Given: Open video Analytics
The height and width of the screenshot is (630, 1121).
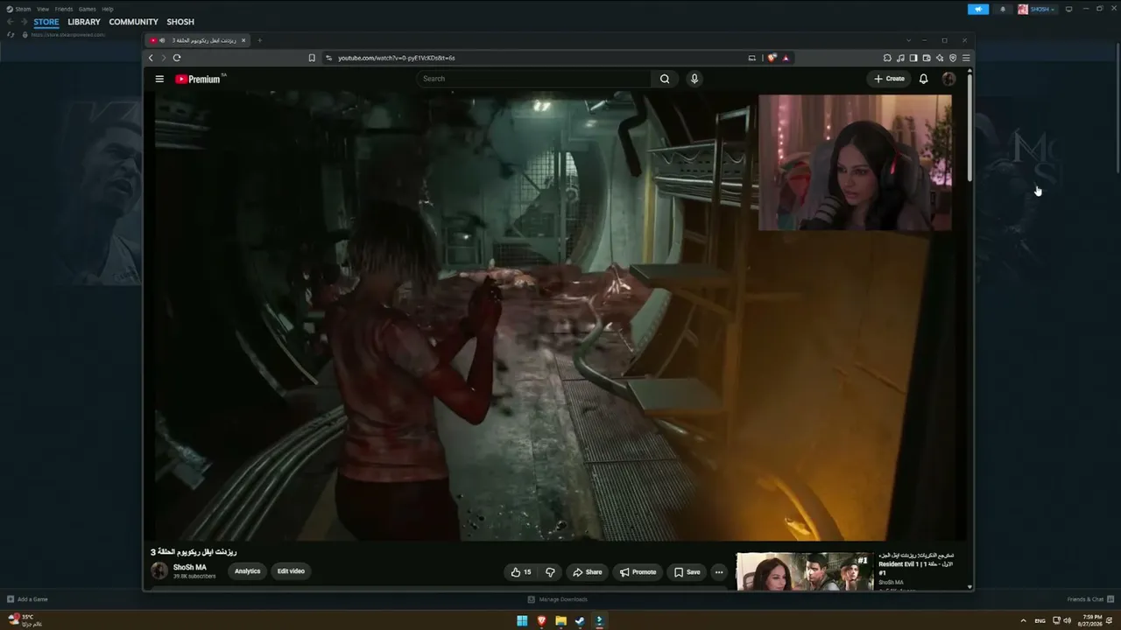Looking at the screenshot, I should pyautogui.click(x=248, y=571).
